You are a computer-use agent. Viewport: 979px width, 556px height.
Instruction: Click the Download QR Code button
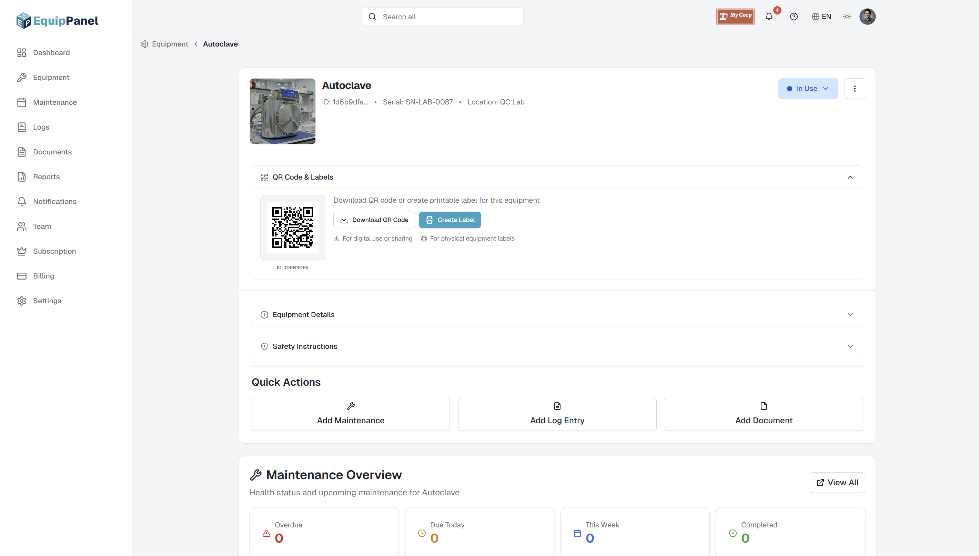[x=374, y=220]
